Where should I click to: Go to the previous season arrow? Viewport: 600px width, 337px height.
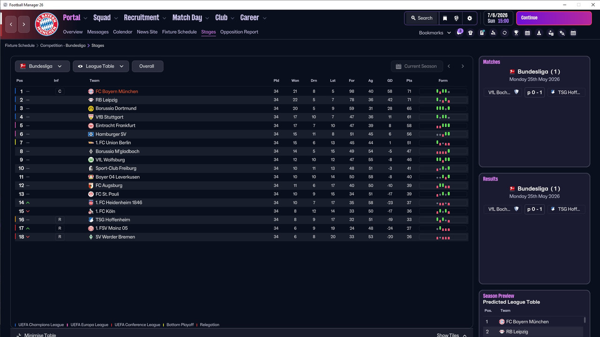pos(449,66)
